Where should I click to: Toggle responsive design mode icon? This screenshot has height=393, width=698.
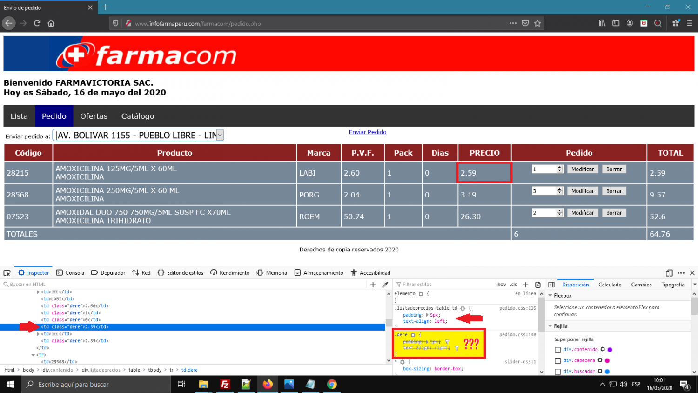tap(669, 273)
